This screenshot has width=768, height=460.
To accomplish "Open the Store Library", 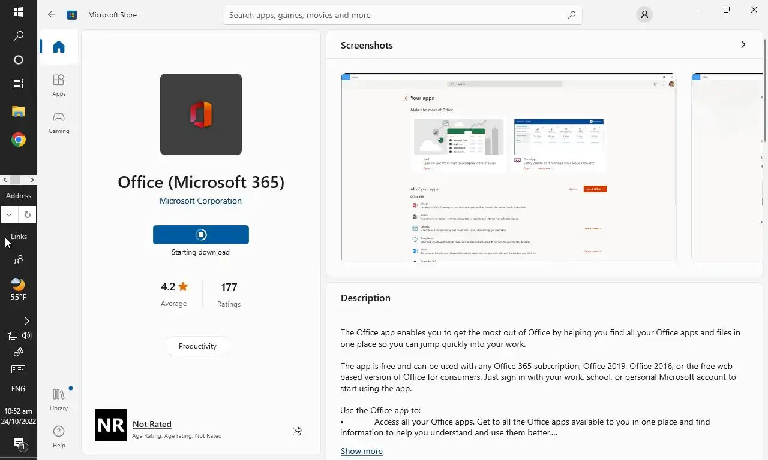I will coord(59,399).
